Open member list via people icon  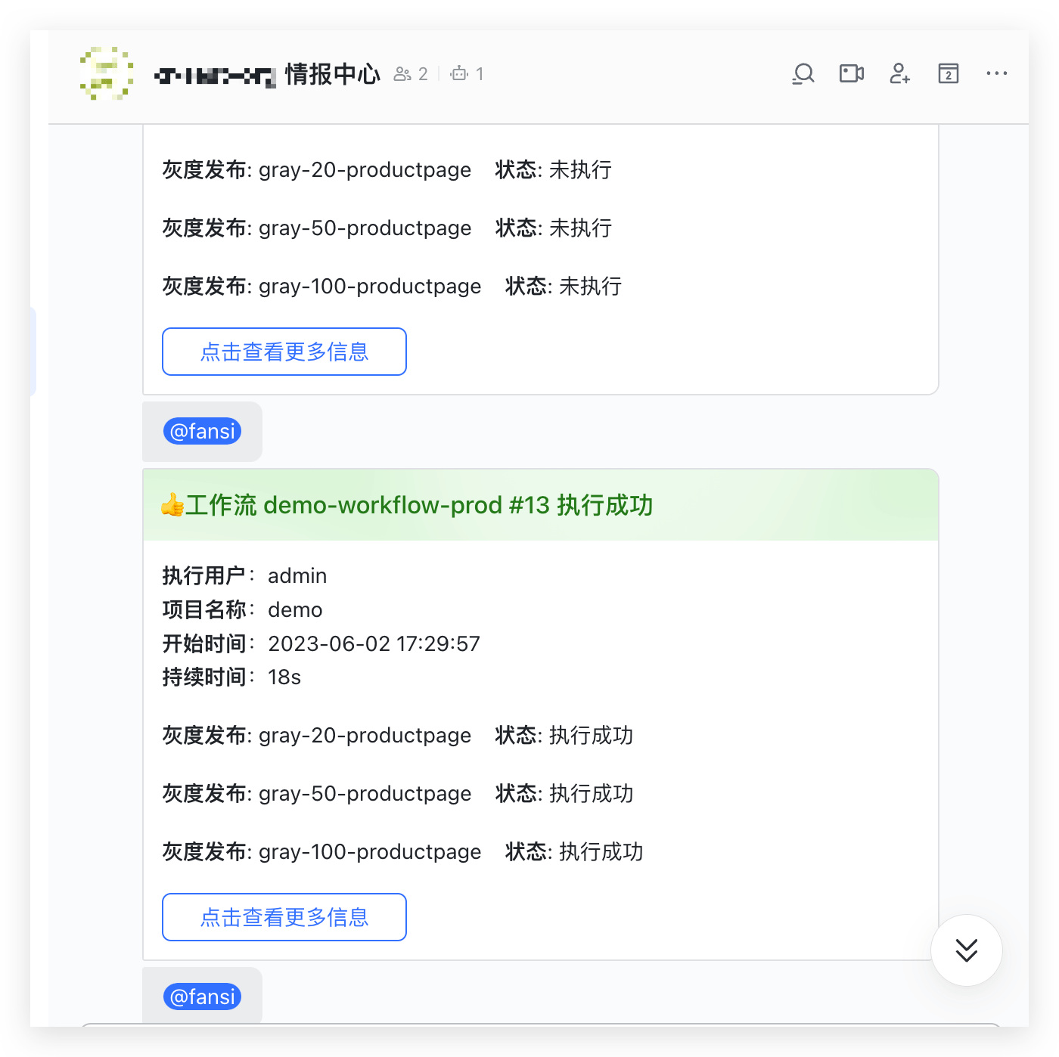click(403, 73)
